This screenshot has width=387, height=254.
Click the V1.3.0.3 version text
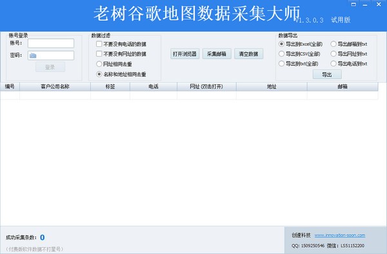click(x=310, y=20)
